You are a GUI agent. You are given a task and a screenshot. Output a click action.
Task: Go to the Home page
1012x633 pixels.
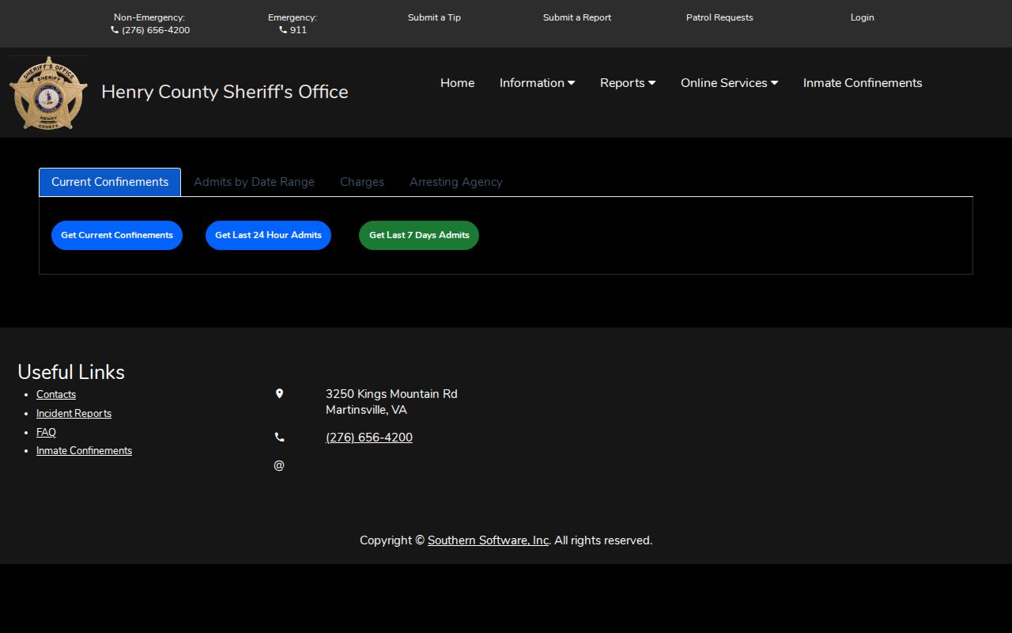pos(458,83)
